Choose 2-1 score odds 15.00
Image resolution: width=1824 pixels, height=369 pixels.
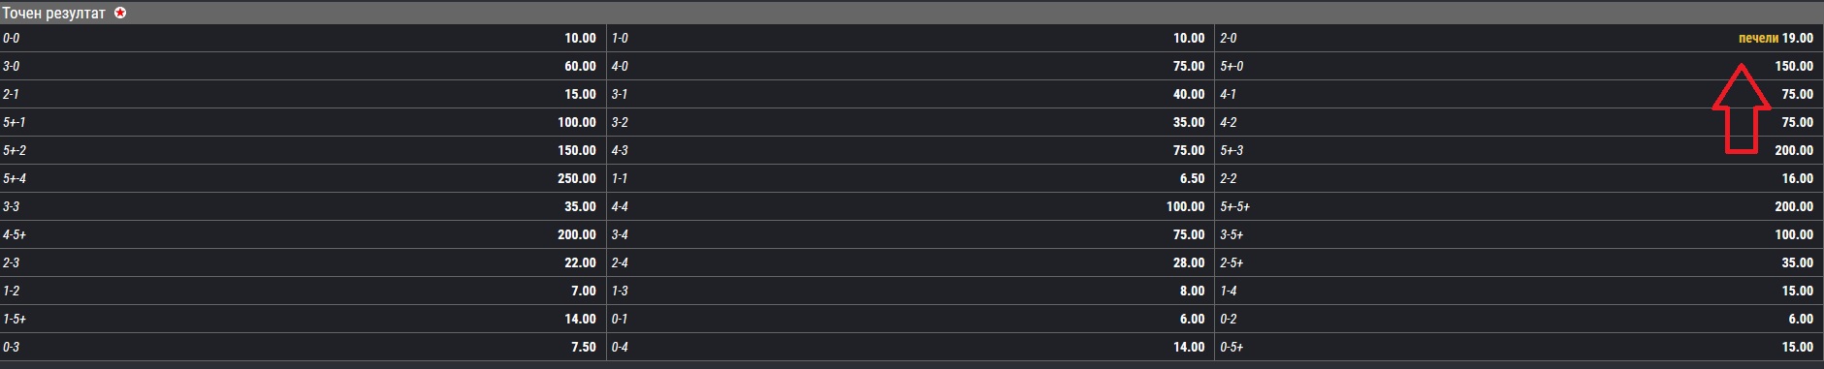[x=303, y=94]
